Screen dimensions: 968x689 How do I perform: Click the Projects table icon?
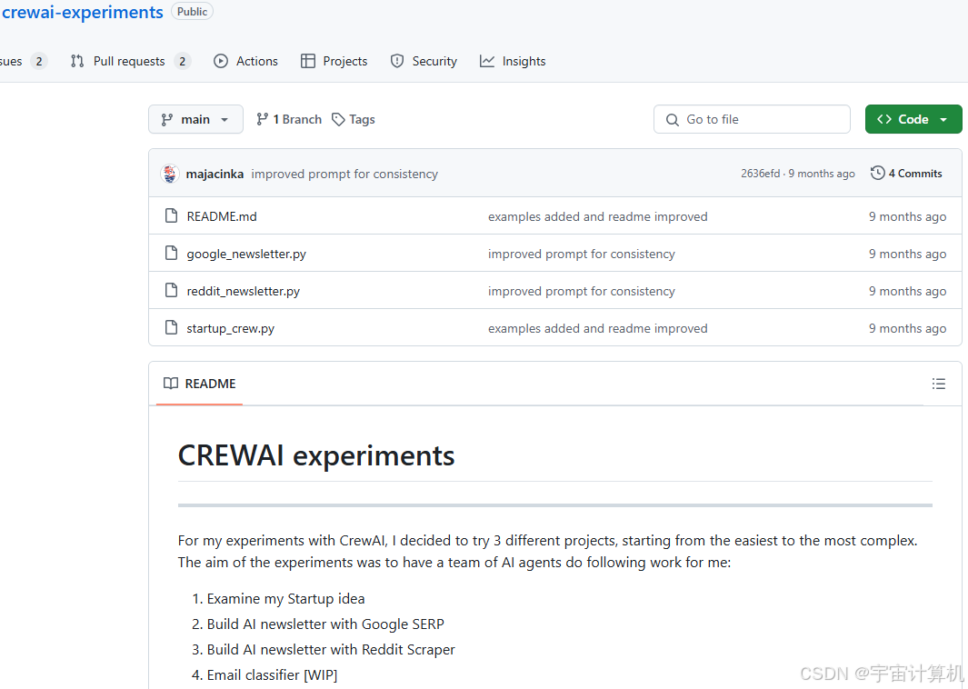click(x=307, y=61)
